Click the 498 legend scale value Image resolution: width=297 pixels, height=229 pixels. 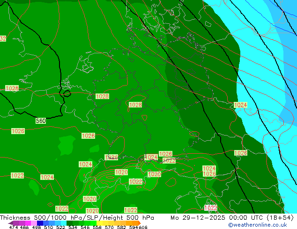[x=37, y=227]
